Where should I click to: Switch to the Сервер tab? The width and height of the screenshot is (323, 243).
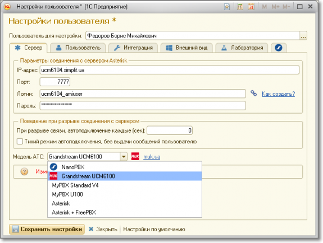[28, 48]
